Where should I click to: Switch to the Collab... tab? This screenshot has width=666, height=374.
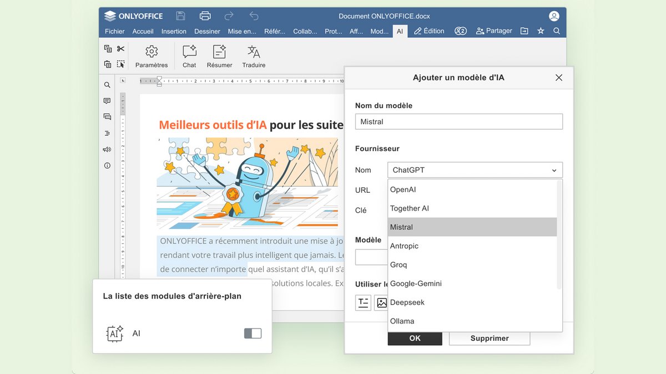tap(305, 32)
